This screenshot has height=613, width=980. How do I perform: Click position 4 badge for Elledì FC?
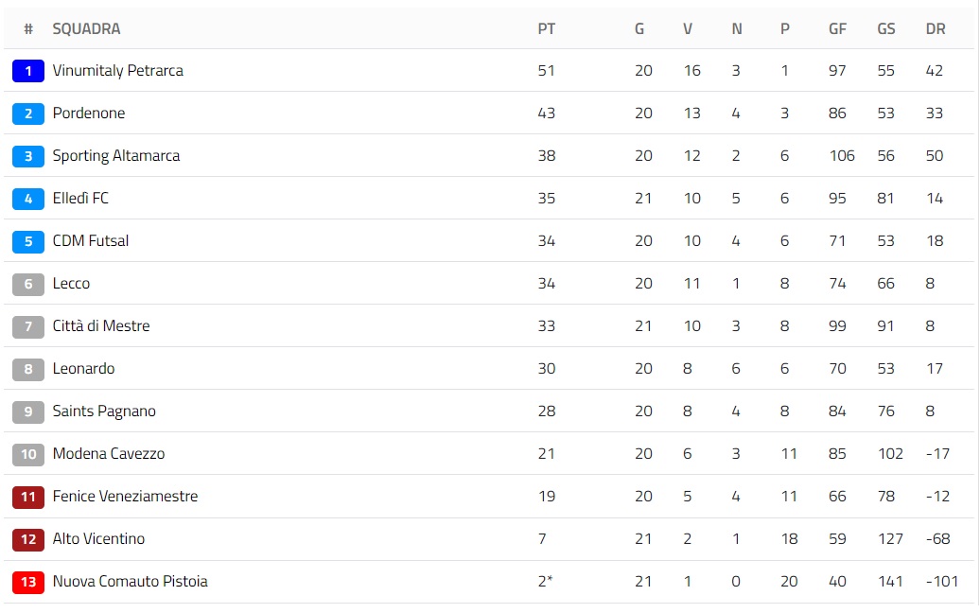pos(28,199)
